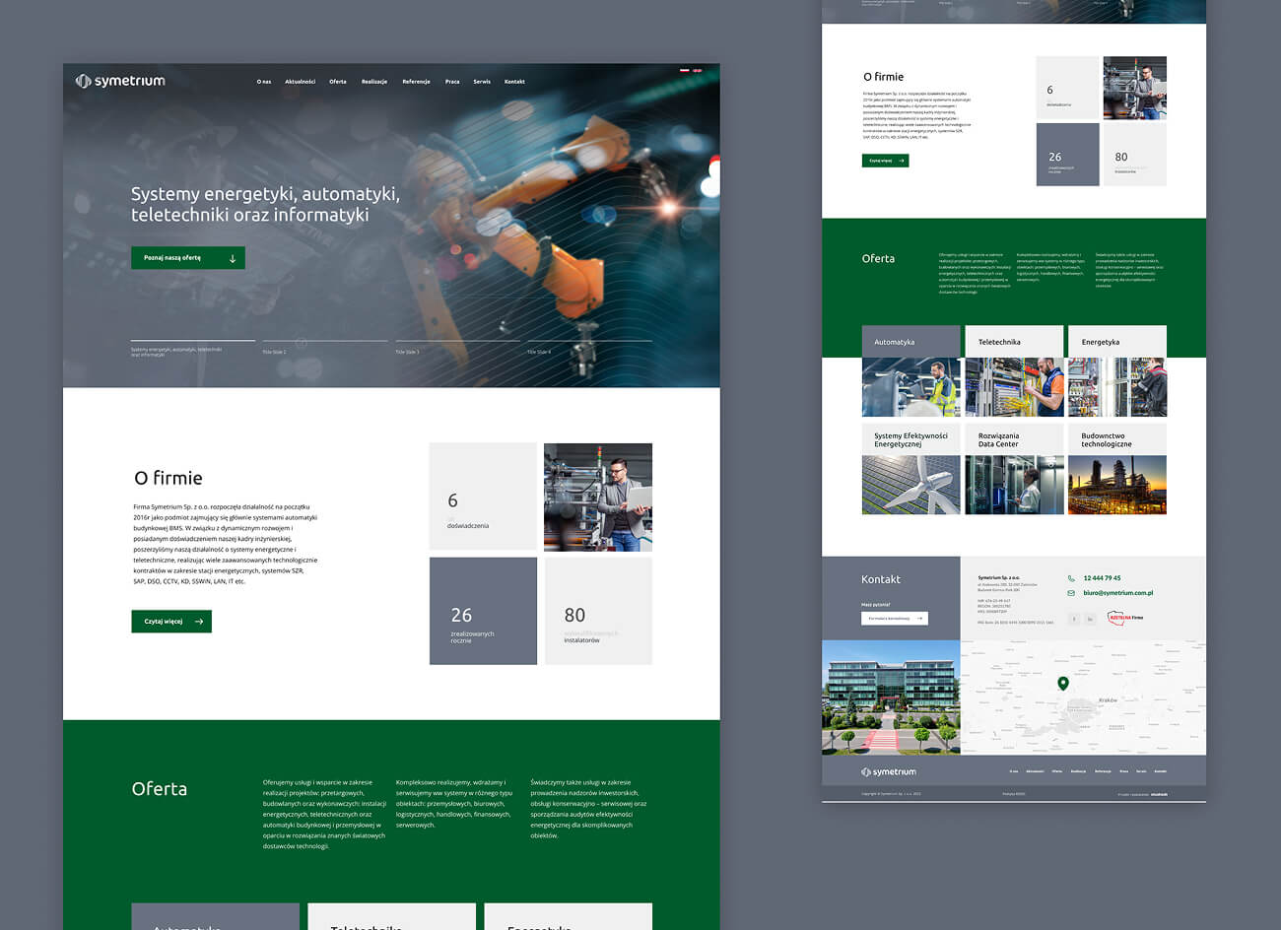Open the Facebook social icon in Kontakt
Screen dimensions: 1281x930
1074,619
